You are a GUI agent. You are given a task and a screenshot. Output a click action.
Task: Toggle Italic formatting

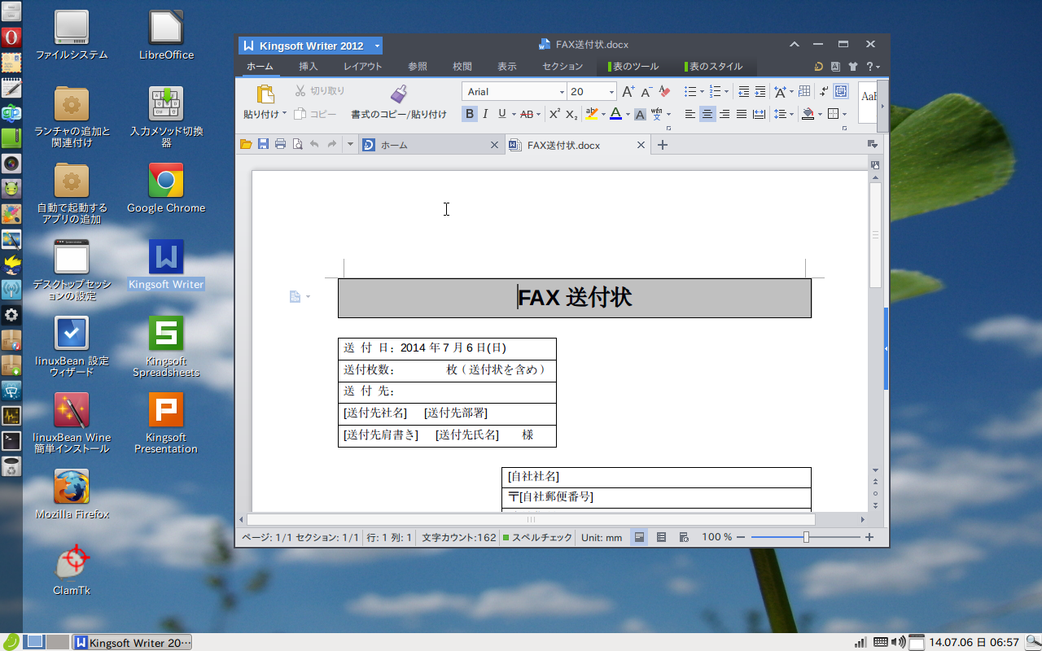click(x=486, y=114)
